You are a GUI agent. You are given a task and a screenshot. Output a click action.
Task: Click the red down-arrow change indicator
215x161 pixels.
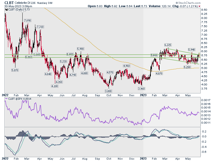(199, 6)
